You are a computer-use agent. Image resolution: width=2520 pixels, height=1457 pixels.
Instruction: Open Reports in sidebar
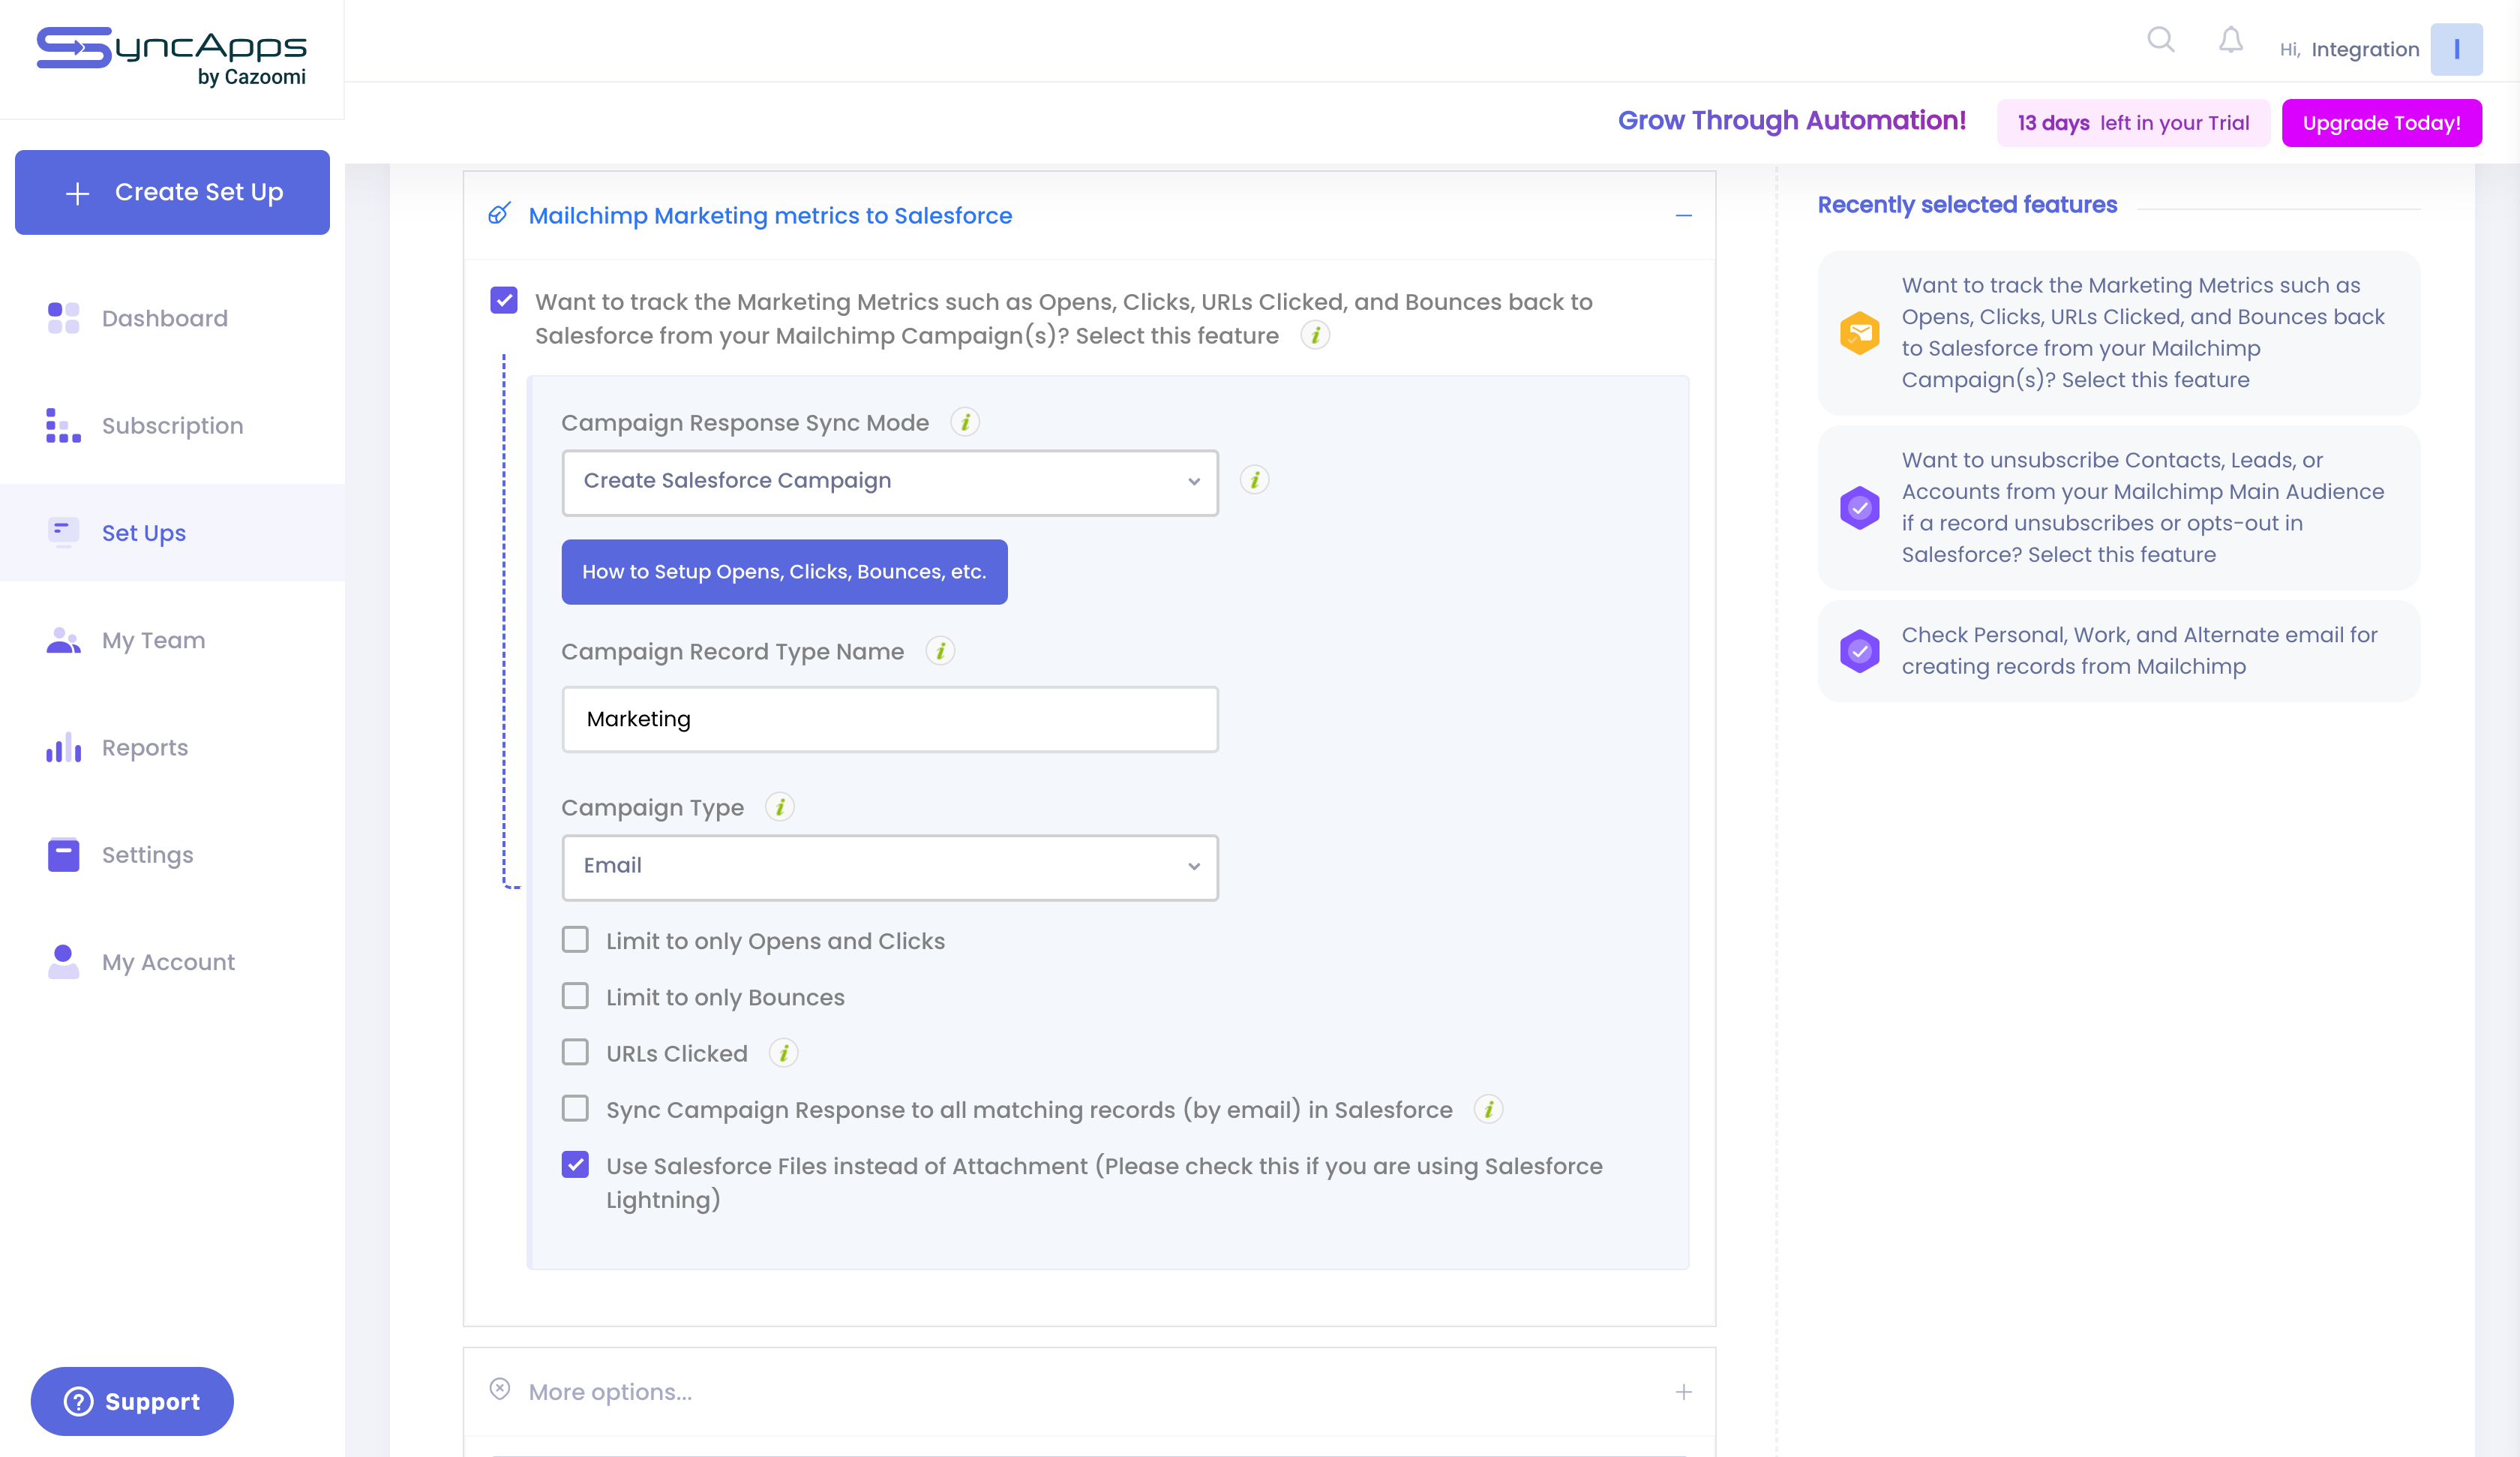pos(172,747)
